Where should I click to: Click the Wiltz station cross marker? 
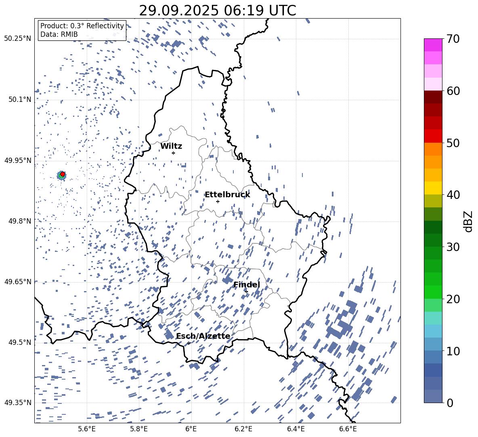click(174, 153)
